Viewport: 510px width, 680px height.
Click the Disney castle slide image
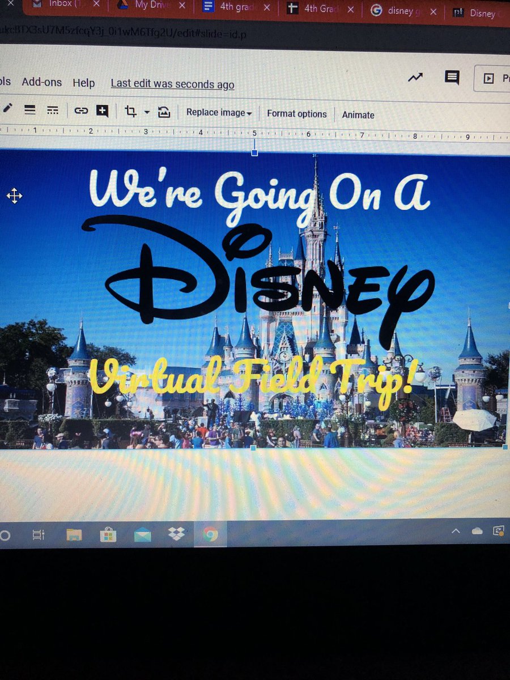tap(254, 300)
